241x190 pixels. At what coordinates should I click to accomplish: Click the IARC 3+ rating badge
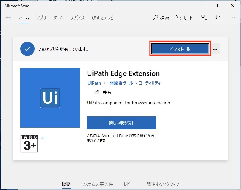click(29, 144)
